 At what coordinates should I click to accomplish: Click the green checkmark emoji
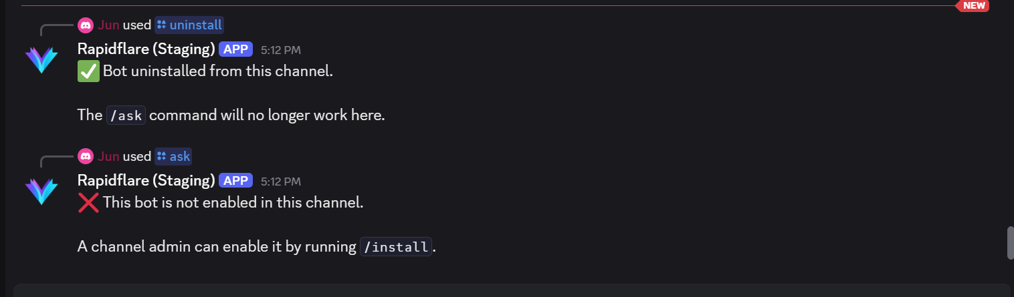(88, 71)
